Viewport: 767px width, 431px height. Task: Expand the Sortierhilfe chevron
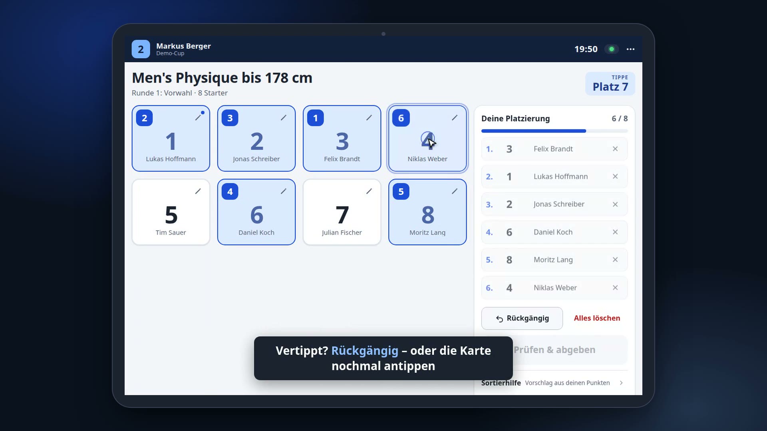621,383
